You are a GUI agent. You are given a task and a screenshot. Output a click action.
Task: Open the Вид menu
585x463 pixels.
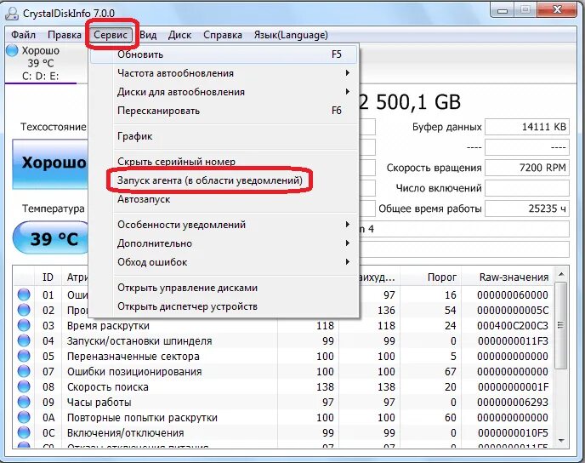148,35
